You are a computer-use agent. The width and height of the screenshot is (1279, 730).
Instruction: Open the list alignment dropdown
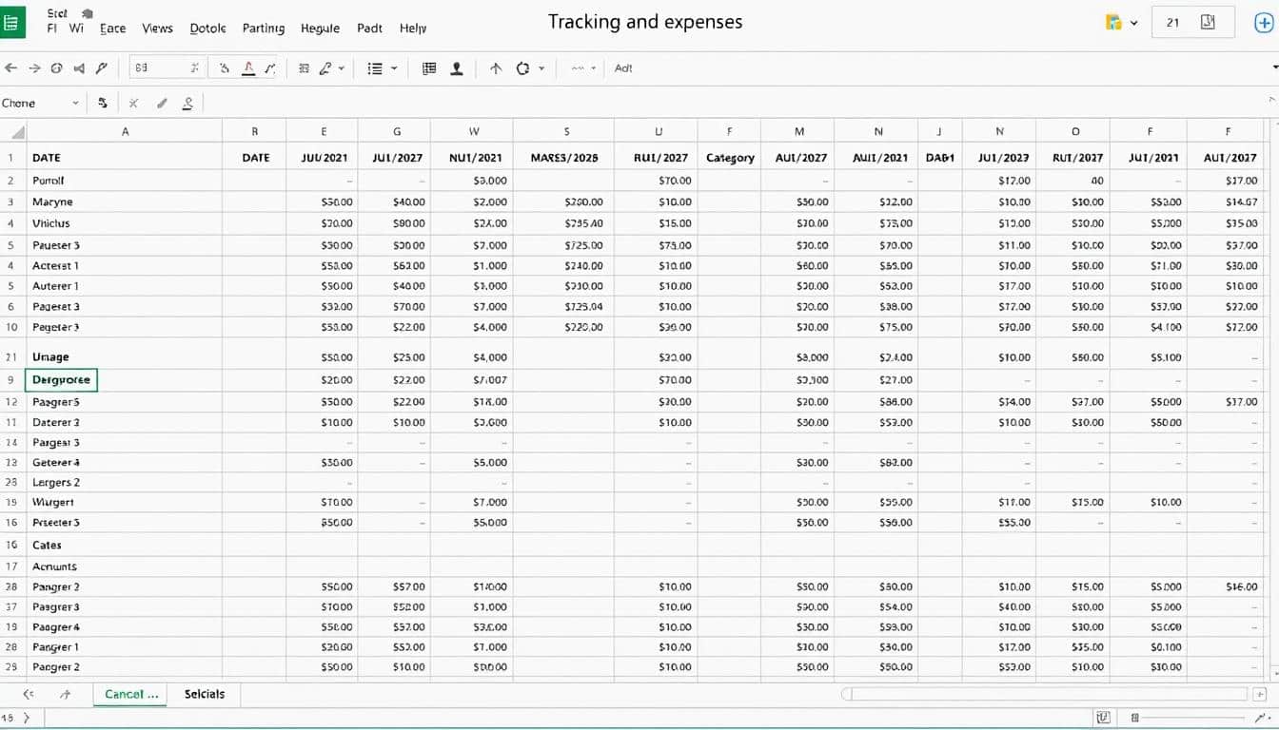(x=383, y=68)
